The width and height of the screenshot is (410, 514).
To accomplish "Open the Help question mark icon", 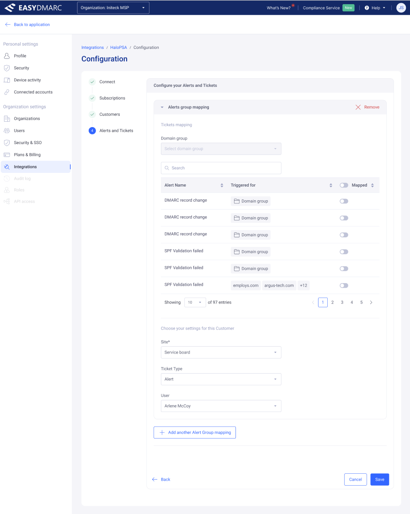I will click(367, 8).
